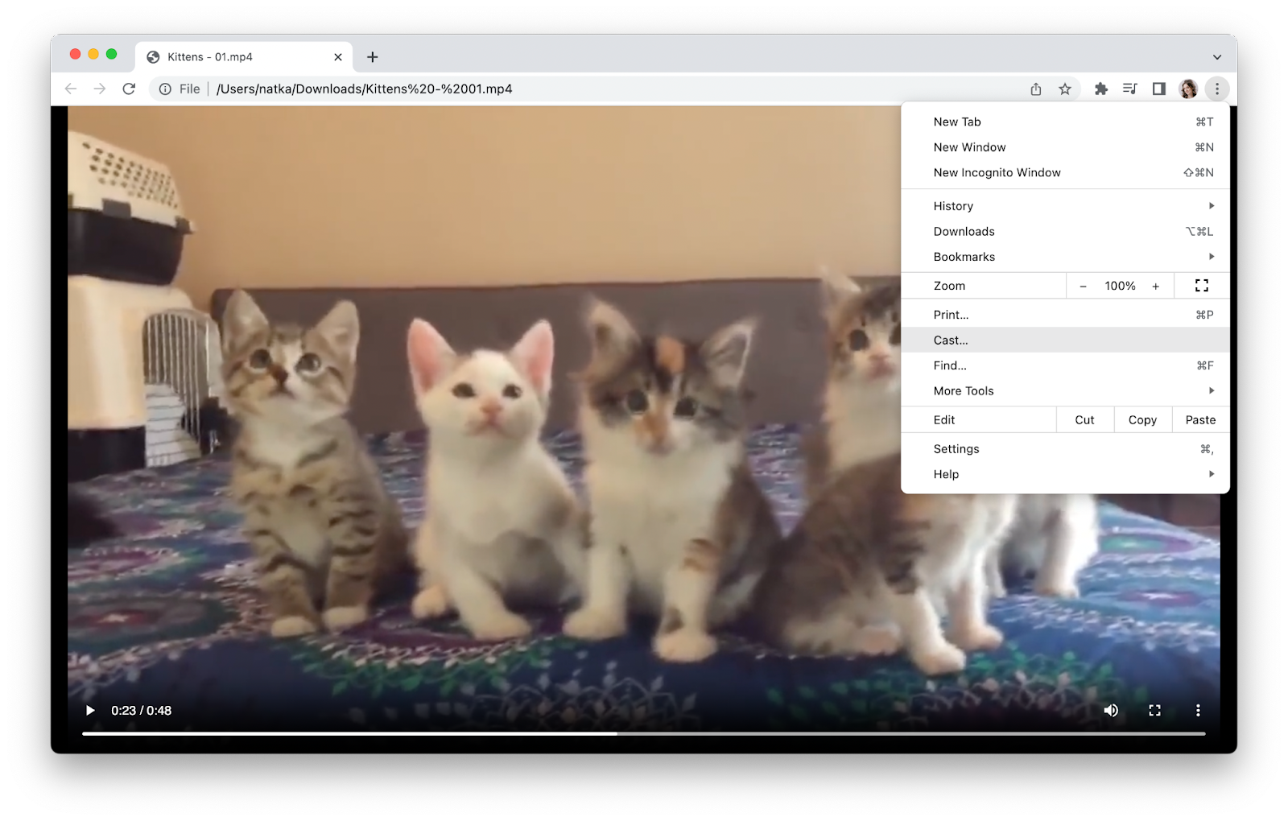Click the 100% zoom level value
Screen dimensions: 1288x821
pos(1120,286)
